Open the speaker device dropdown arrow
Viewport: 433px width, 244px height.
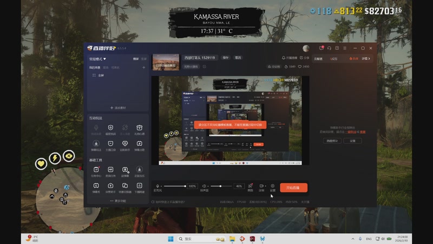208,186
